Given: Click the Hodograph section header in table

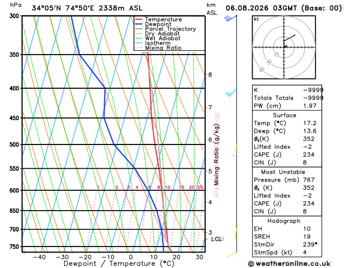Looking at the screenshot, I should coord(284,221).
